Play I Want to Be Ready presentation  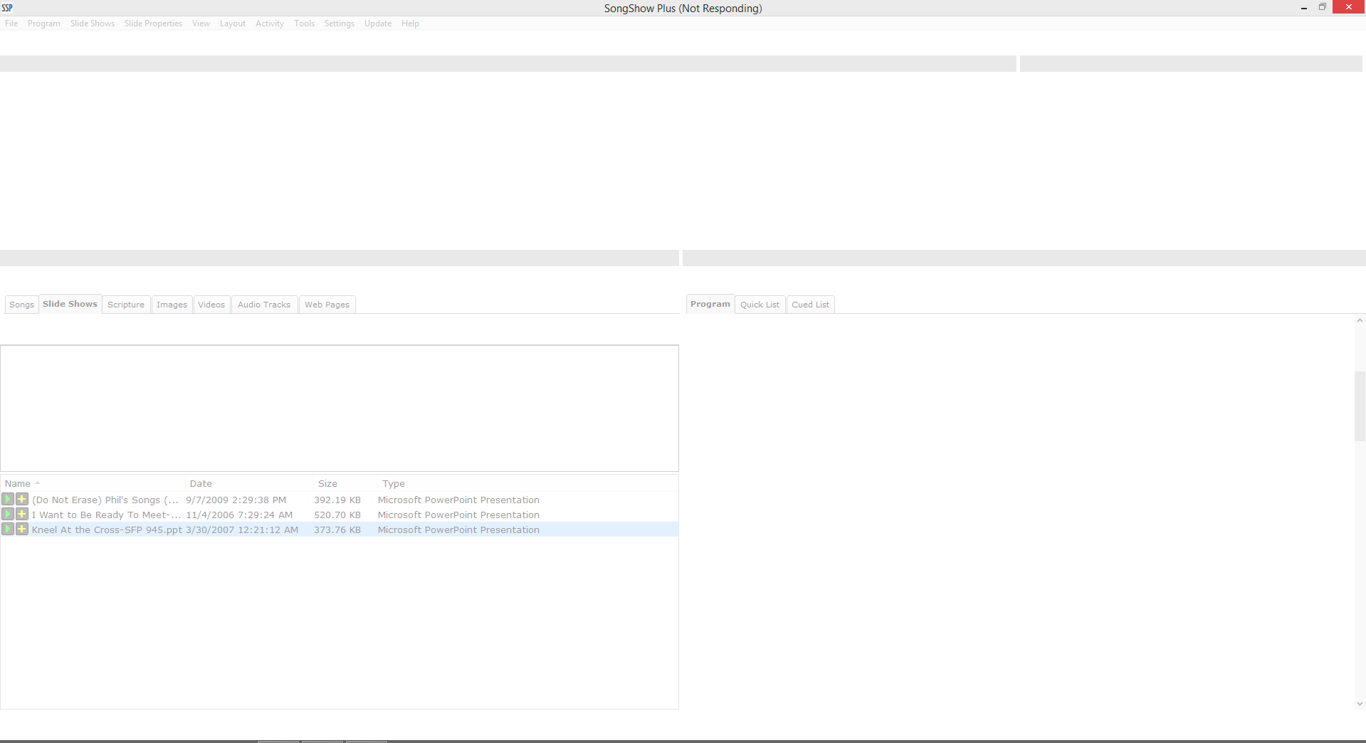[x=8, y=515]
